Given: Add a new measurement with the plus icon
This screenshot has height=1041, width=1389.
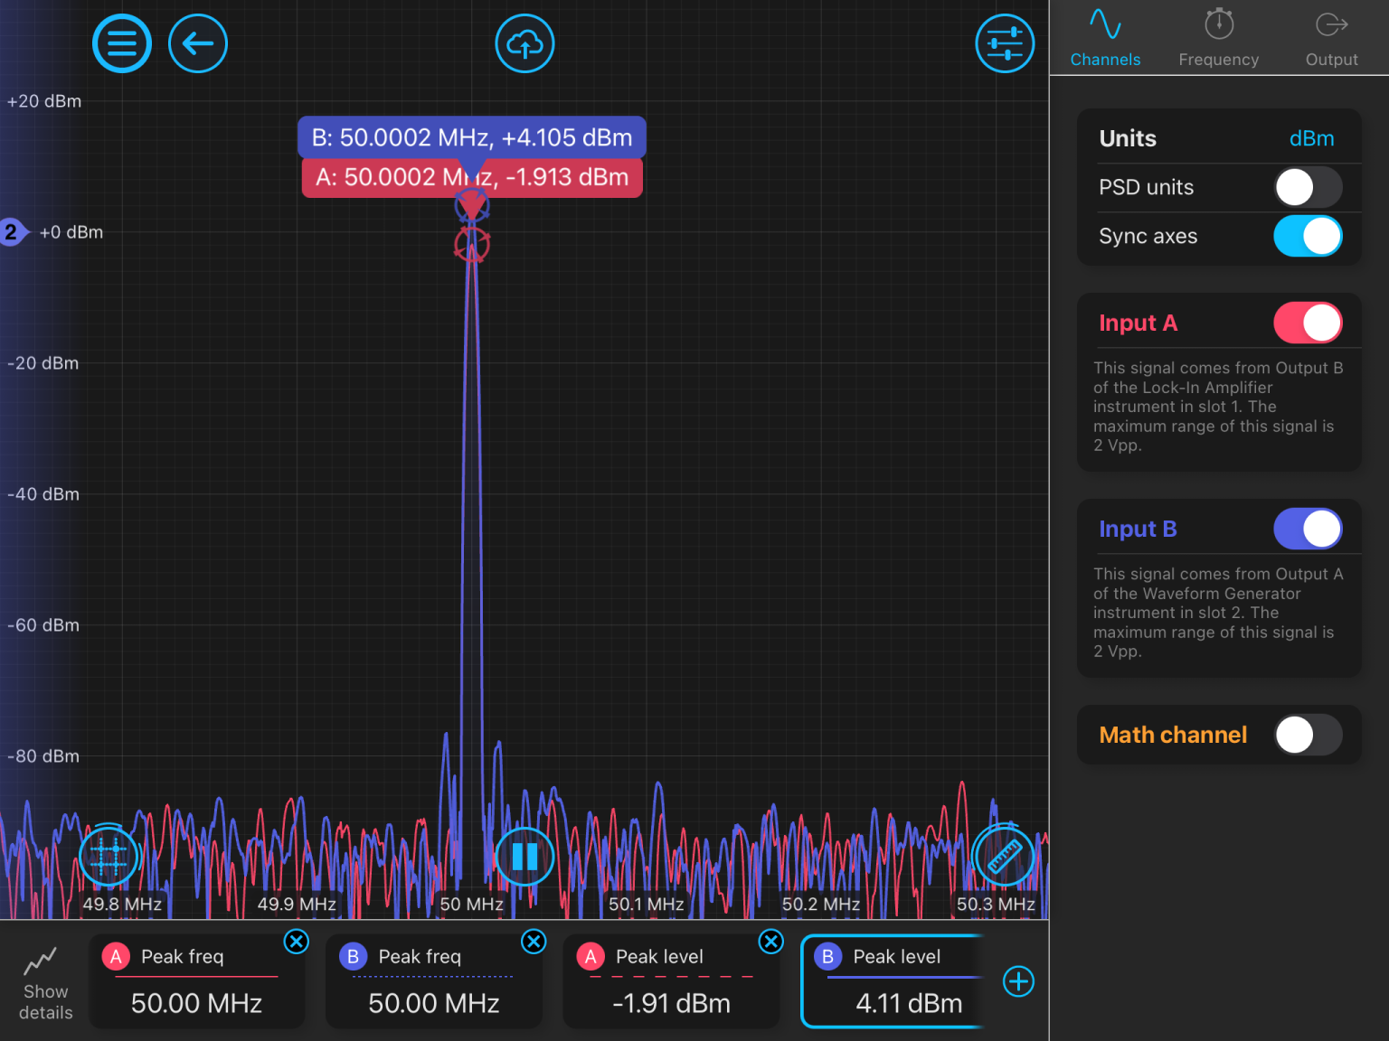Looking at the screenshot, I should click(1018, 981).
